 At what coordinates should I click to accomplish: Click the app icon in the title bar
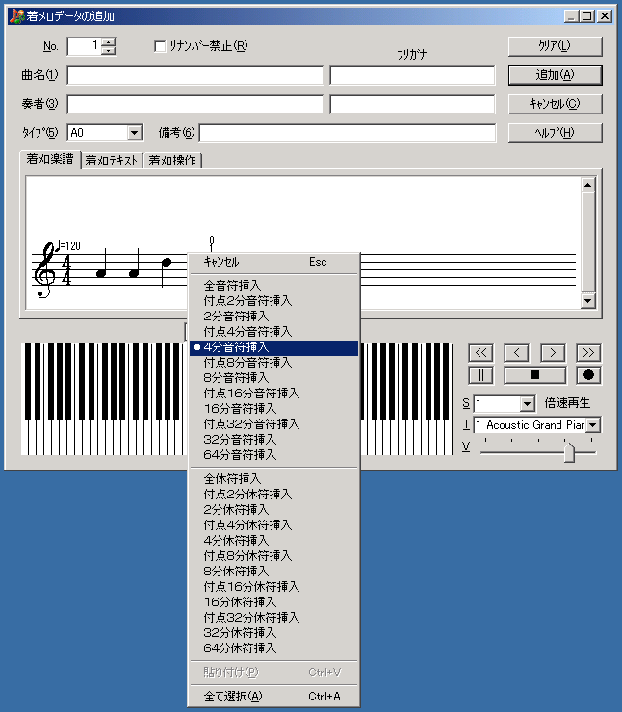tap(16, 16)
